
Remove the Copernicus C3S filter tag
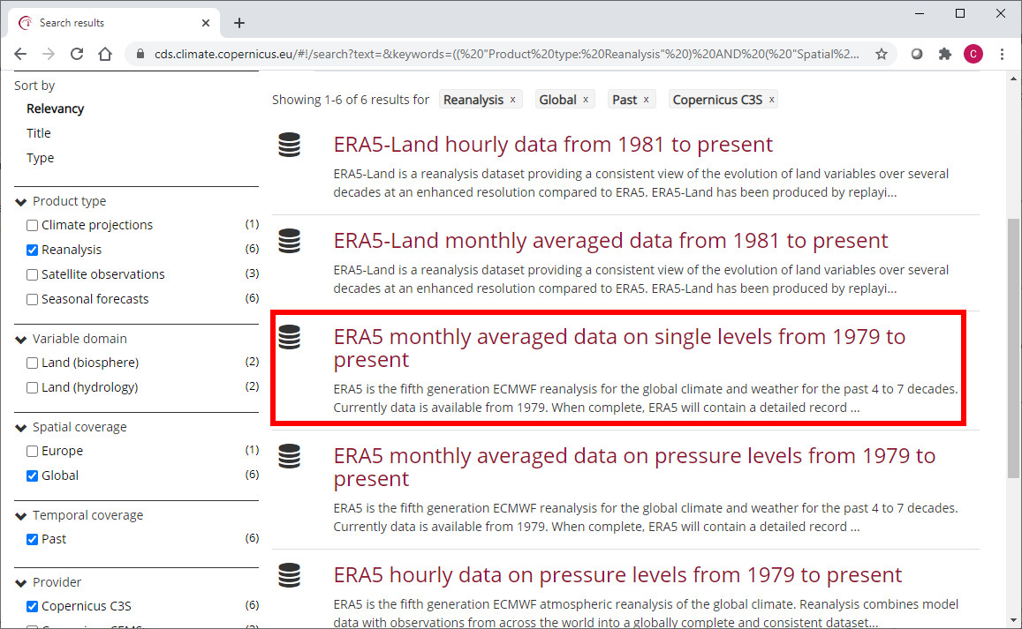pyautogui.click(x=772, y=100)
